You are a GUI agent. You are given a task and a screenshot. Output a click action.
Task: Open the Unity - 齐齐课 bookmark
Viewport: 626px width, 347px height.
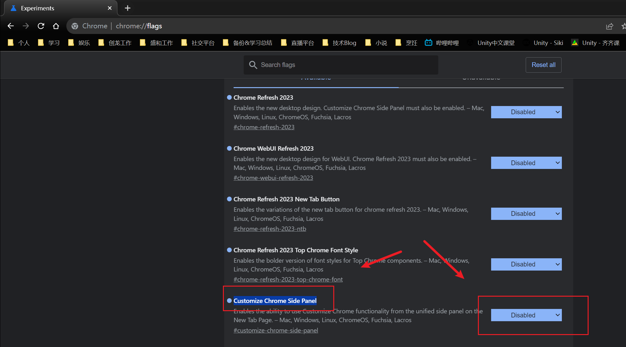(x=595, y=43)
